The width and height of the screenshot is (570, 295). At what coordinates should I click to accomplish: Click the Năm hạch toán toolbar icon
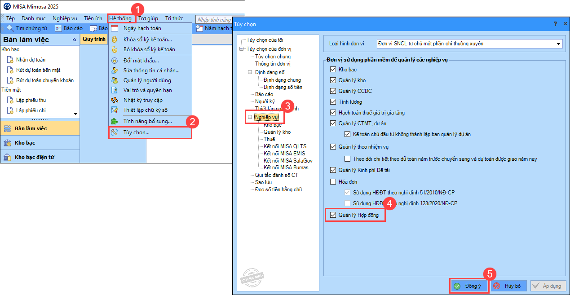200,28
